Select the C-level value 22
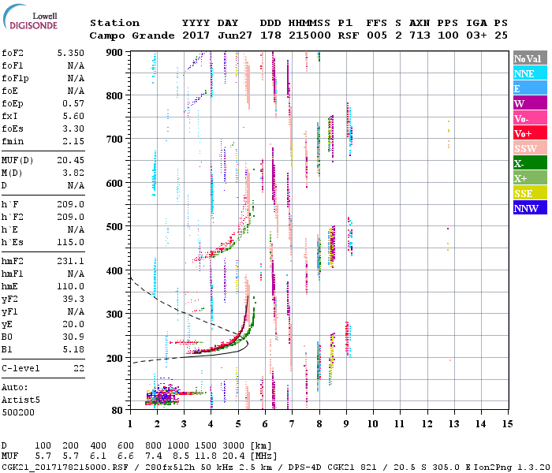The height and width of the screenshot is (473, 552). click(x=76, y=368)
